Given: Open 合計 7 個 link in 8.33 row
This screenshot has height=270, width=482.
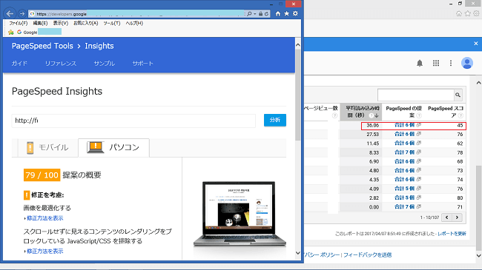Looking at the screenshot, I should tap(405, 152).
